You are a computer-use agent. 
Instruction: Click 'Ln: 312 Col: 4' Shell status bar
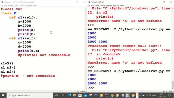click(x=168, y=91)
